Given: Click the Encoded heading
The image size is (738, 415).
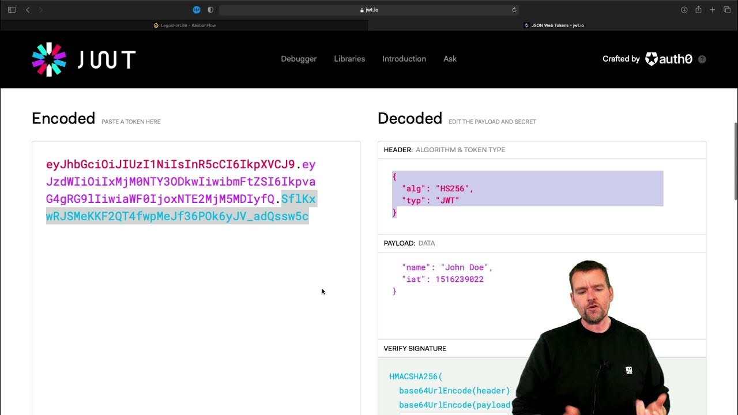Looking at the screenshot, I should 63,118.
